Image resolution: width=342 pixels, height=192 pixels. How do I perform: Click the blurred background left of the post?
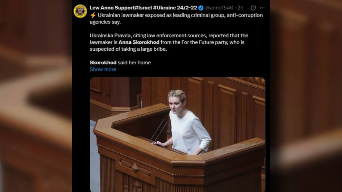coord(36,96)
